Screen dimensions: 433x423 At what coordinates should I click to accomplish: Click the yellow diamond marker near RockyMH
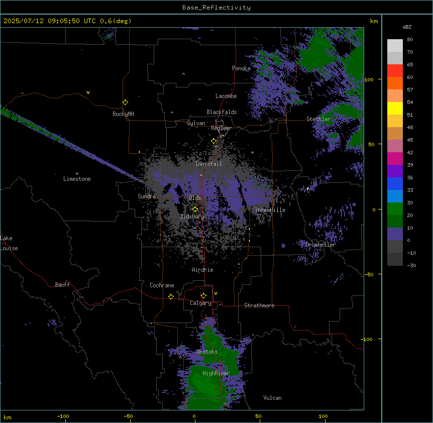pyautogui.click(x=126, y=102)
